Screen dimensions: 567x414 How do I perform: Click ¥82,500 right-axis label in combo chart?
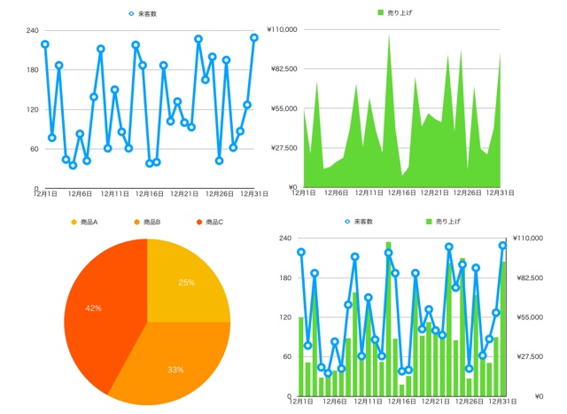click(x=530, y=277)
